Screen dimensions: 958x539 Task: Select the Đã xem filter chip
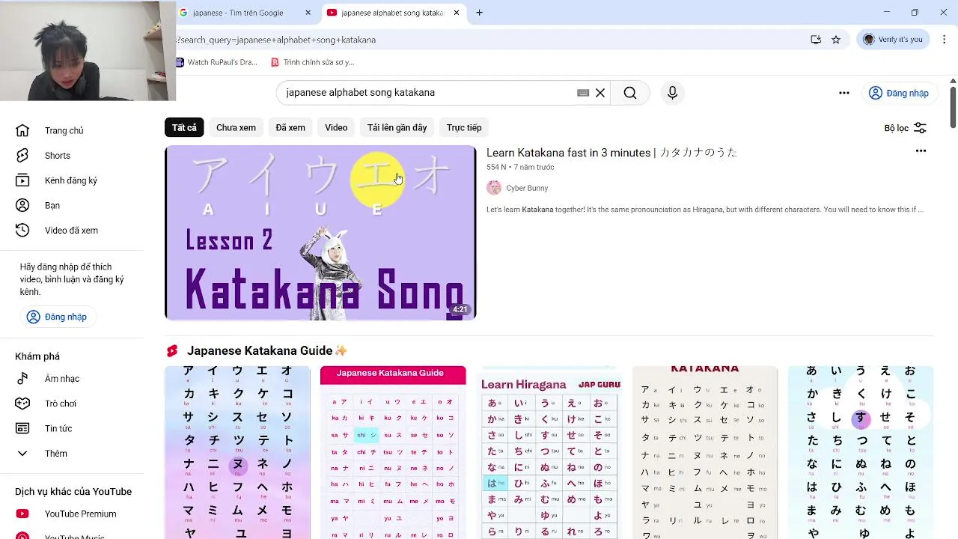tap(290, 127)
